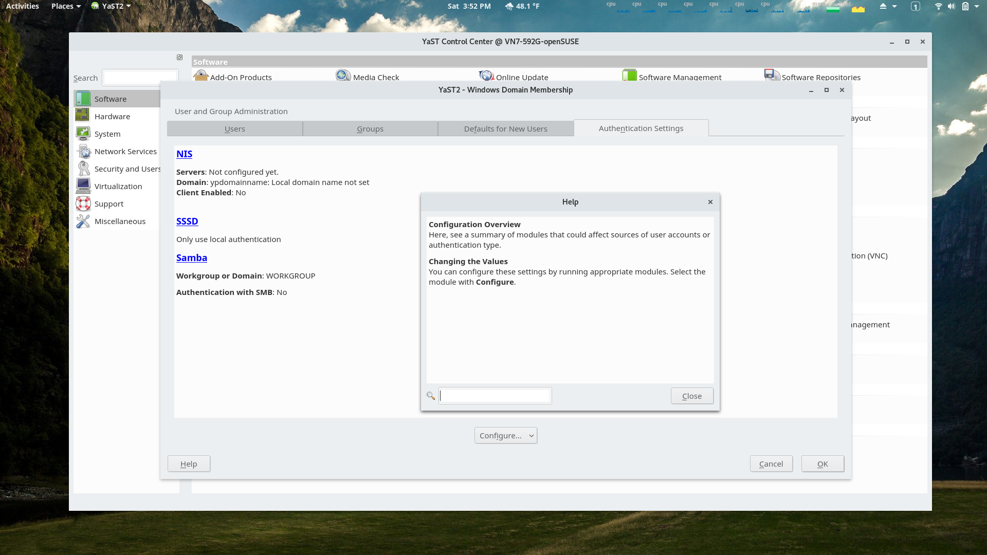Click the OK button
Image resolution: width=987 pixels, height=555 pixels.
coord(822,464)
